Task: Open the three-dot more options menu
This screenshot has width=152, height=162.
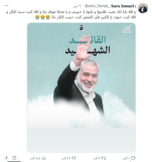Action: click(6, 6)
